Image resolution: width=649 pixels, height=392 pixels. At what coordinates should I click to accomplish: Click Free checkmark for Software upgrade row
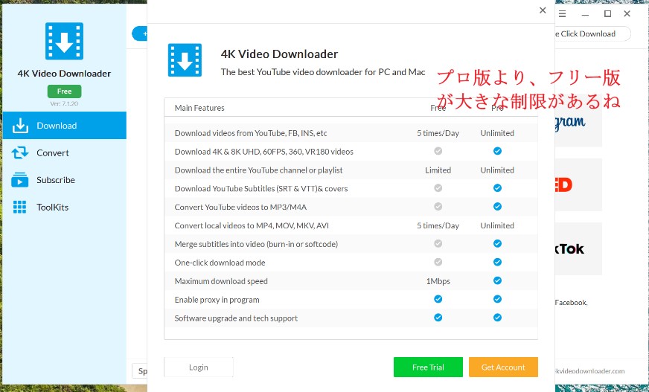click(x=438, y=317)
